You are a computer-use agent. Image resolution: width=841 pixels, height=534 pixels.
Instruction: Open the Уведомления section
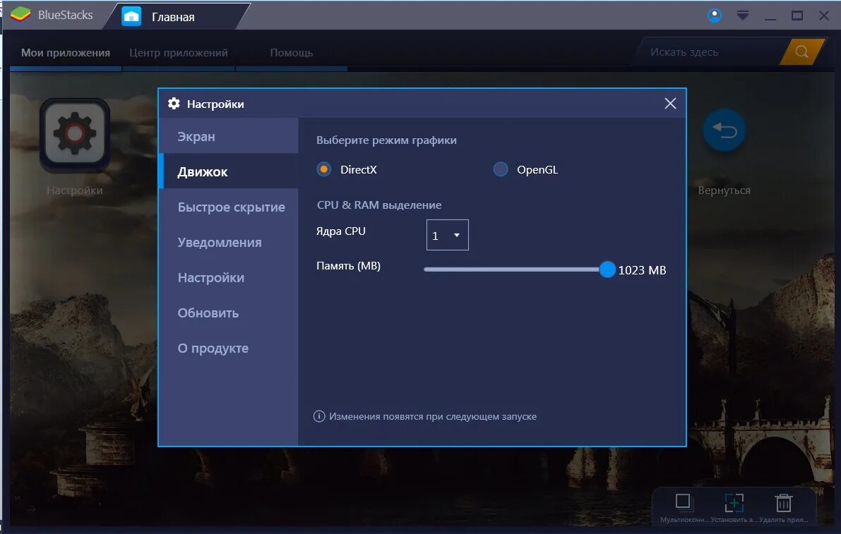pos(229,243)
